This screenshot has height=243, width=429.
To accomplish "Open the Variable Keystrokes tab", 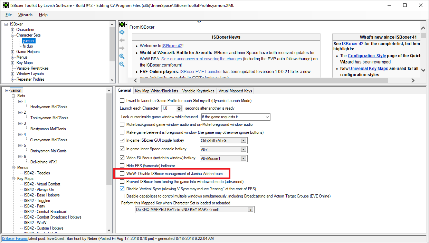I will [x=198, y=91].
